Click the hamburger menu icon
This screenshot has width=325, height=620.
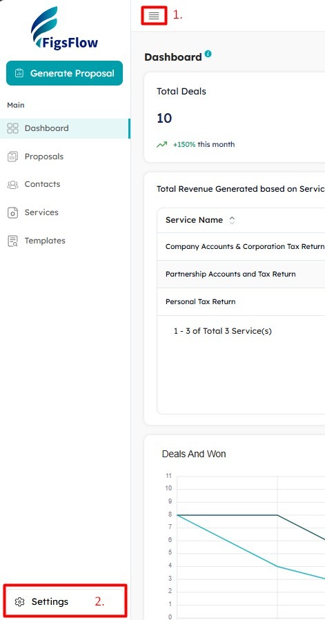coord(154,15)
